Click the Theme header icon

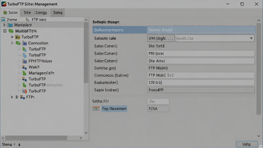[x=3, y=20]
